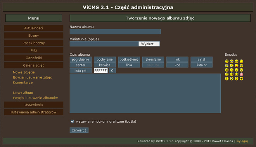Image resolution: width=256 pixels, height=147 pixels.
Task: Apply pogrubienie bold formatting
Action: tap(81, 60)
